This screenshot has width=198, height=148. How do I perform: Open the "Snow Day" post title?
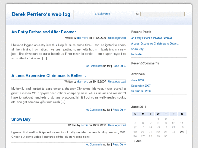(21, 119)
